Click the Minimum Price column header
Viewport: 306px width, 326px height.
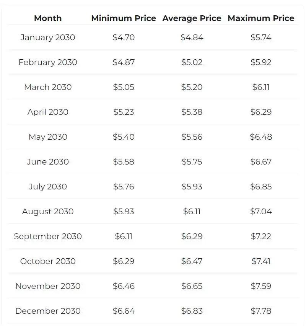[124, 18]
